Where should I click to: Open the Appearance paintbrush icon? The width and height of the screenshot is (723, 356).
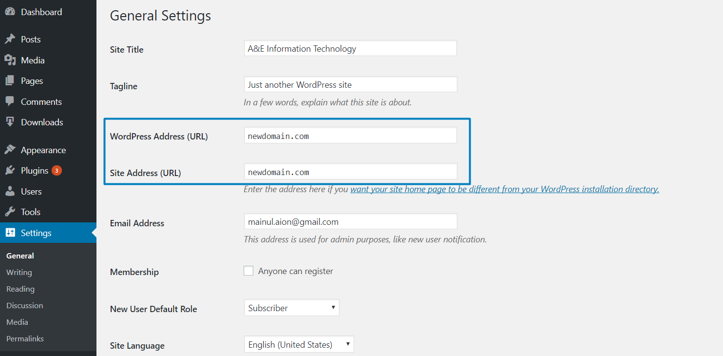(x=10, y=150)
